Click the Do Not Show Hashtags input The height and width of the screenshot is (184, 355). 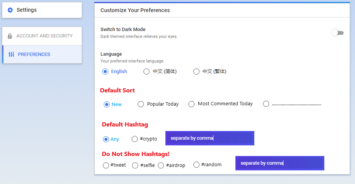[x=280, y=163]
